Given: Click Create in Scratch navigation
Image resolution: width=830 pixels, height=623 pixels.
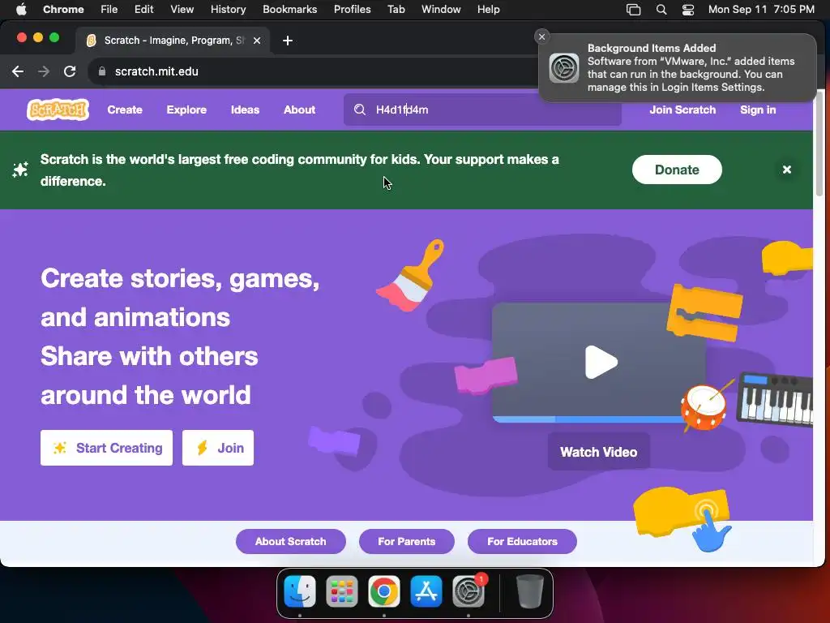Looking at the screenshot, I should [125, 110].
